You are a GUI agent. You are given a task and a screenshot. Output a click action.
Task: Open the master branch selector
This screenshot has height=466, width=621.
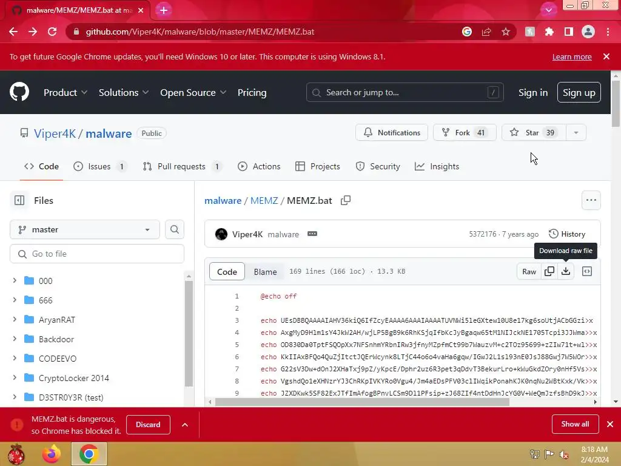click(x=85, y=229)
